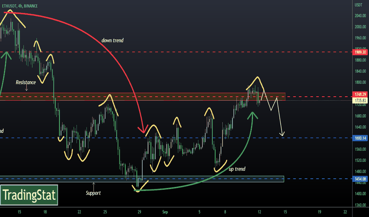Click the 1880.00 price axis value
This screenshot has width=369, height=217.
point(360,60)
